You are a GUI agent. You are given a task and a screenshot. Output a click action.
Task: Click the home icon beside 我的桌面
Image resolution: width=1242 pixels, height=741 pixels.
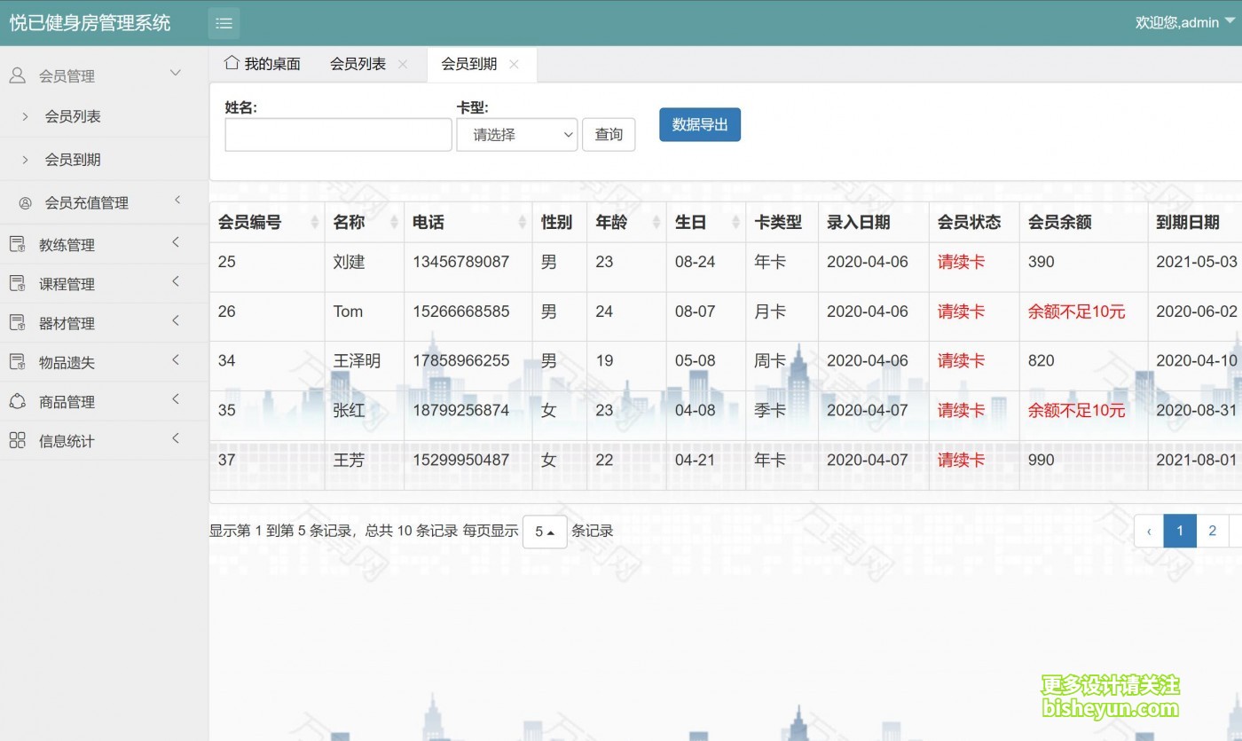pyautogui.click(x=232, y=63)
